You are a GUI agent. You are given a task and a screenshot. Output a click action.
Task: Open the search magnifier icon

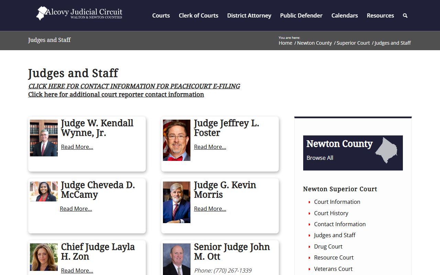[405, 15]
